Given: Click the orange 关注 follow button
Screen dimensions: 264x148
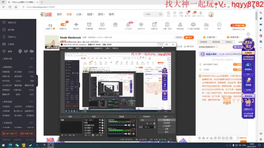Looking at the screenshot, I should pyautogui.click(x=189, y=37).
